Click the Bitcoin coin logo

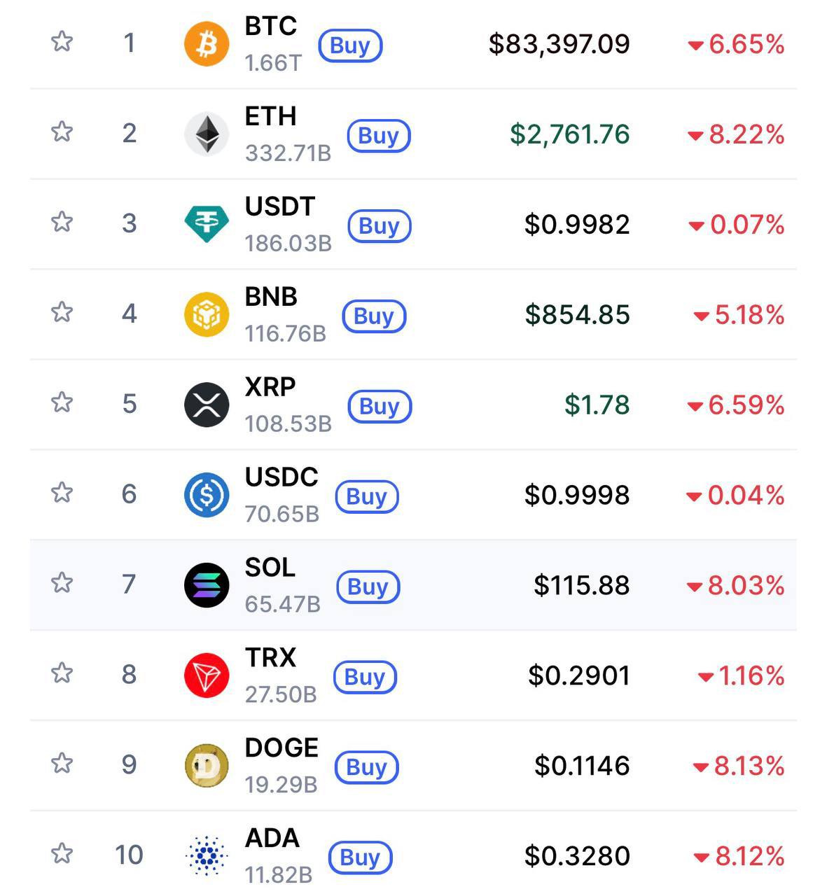click(207, 43)
